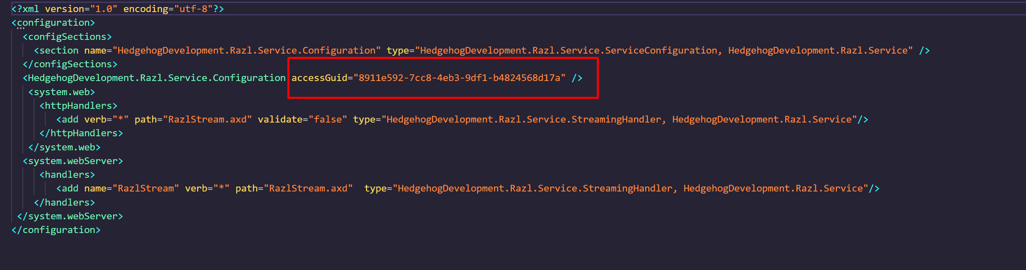This screenshot has width=1026, height=270.
Task: Click the accessGuid attribute name
Action: click(x=319, y=78)
